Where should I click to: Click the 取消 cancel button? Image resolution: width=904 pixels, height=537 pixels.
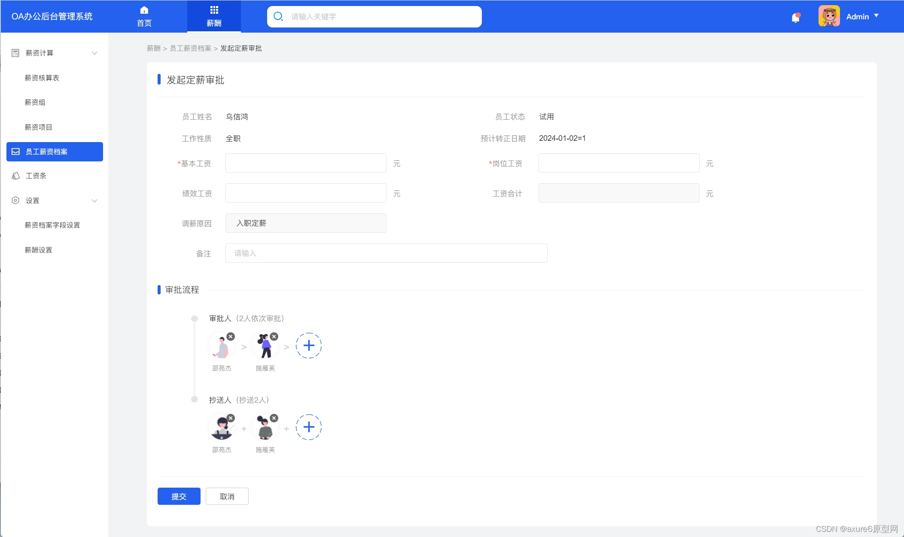click(227, 496)
